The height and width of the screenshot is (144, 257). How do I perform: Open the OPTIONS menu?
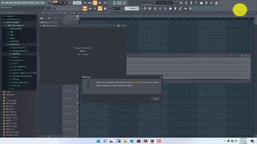pos(31,3)
